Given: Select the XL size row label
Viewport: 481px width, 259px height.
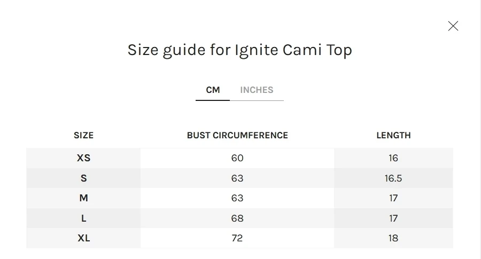Looking at the screenshot, I should (x=83, y=238).
